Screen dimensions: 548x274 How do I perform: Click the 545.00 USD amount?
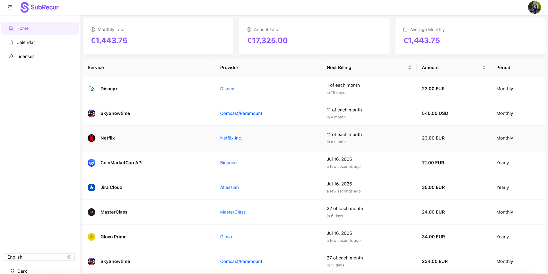coord(435,113)
